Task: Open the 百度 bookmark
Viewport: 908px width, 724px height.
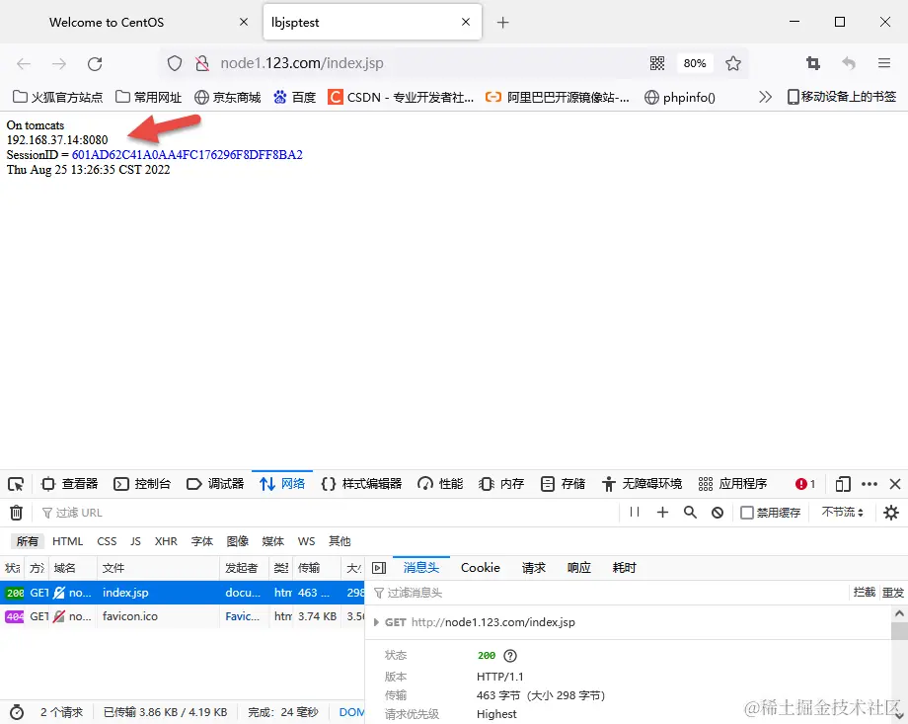Action: 295,97
